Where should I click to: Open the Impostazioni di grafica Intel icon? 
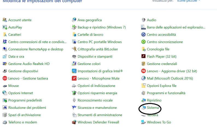click(x=74, y=71)
